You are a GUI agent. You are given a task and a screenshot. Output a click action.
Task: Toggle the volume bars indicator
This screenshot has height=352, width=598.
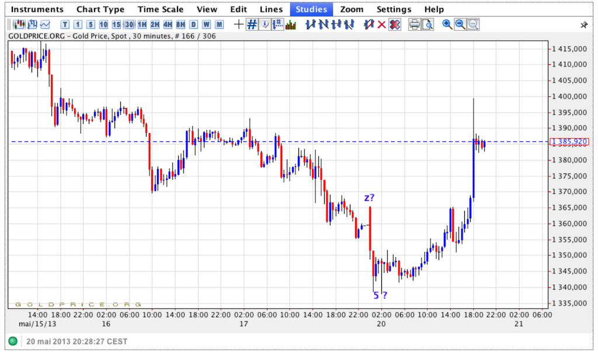tap(291, 25)
